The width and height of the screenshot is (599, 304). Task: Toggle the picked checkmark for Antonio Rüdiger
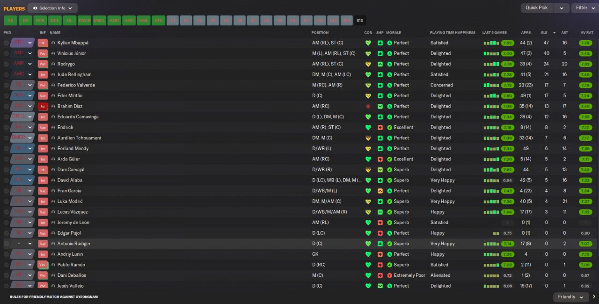coord(6,244)
